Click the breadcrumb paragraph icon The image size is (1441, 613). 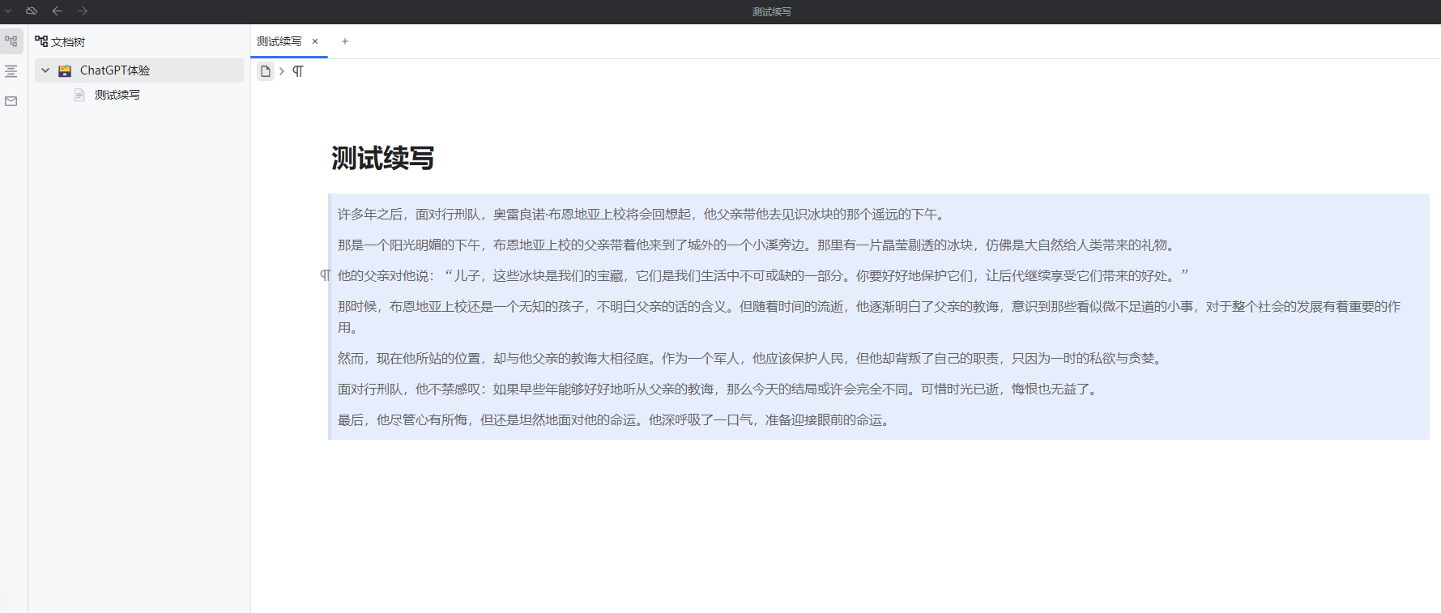(298, 71)
